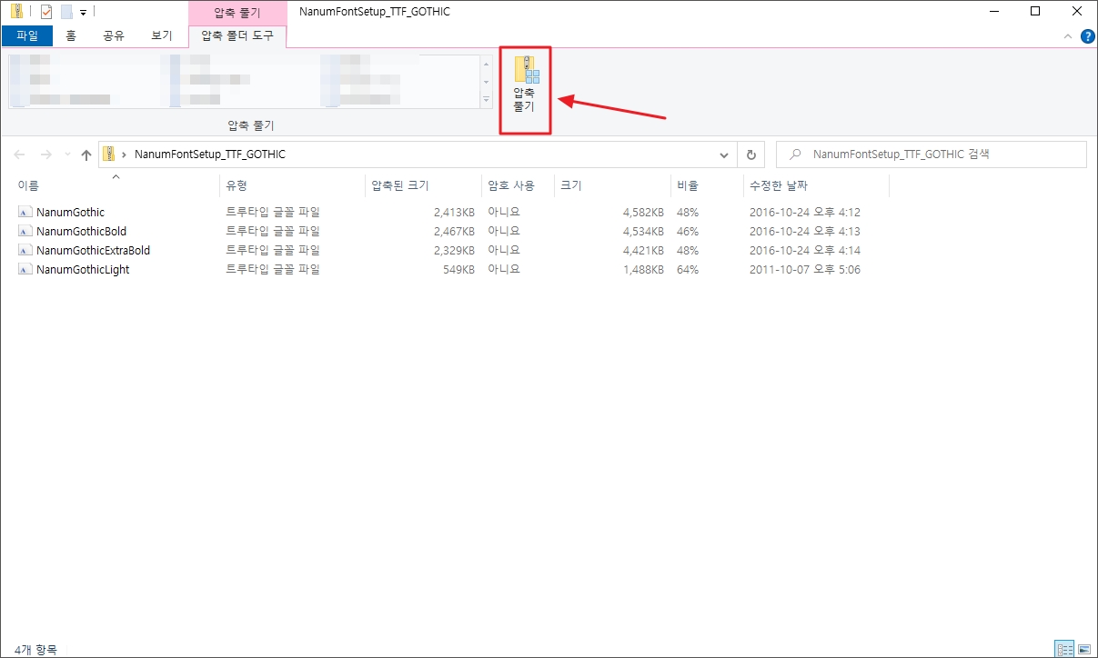
Task: Click the date 2016-10-24 오후 4:12
Action: click(x=805, y=212)
